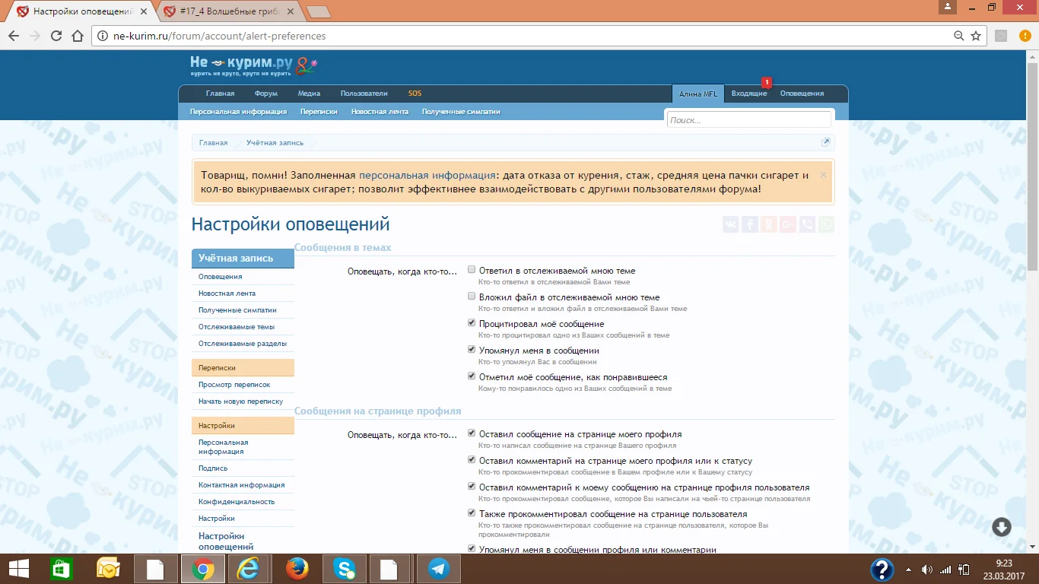The height and width of the screenshot is (584, 1039).
Task: Share page on VK
Action: (731, 224)
